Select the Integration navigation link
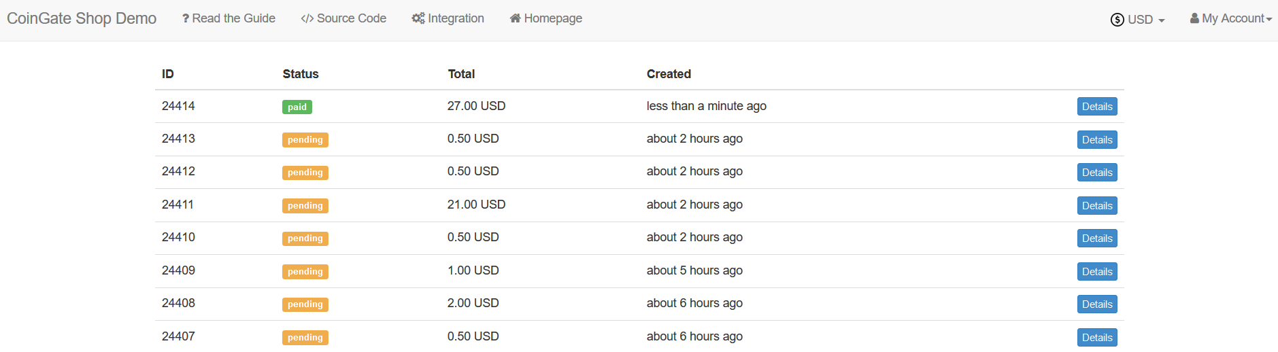The width and height of the screenshot is (1278, 352). pos(448,18)
